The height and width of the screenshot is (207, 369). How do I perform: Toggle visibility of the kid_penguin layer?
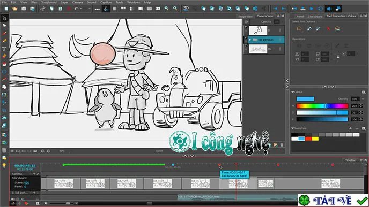point(246,38)
